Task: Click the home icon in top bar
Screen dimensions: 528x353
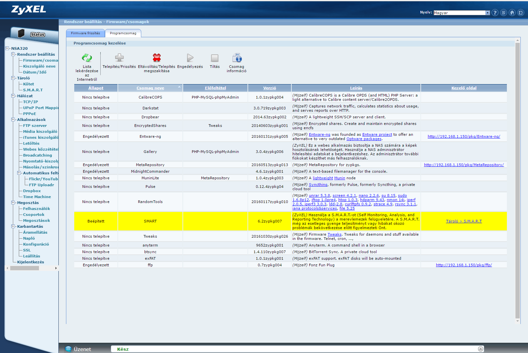Action: tap(512, 13)
